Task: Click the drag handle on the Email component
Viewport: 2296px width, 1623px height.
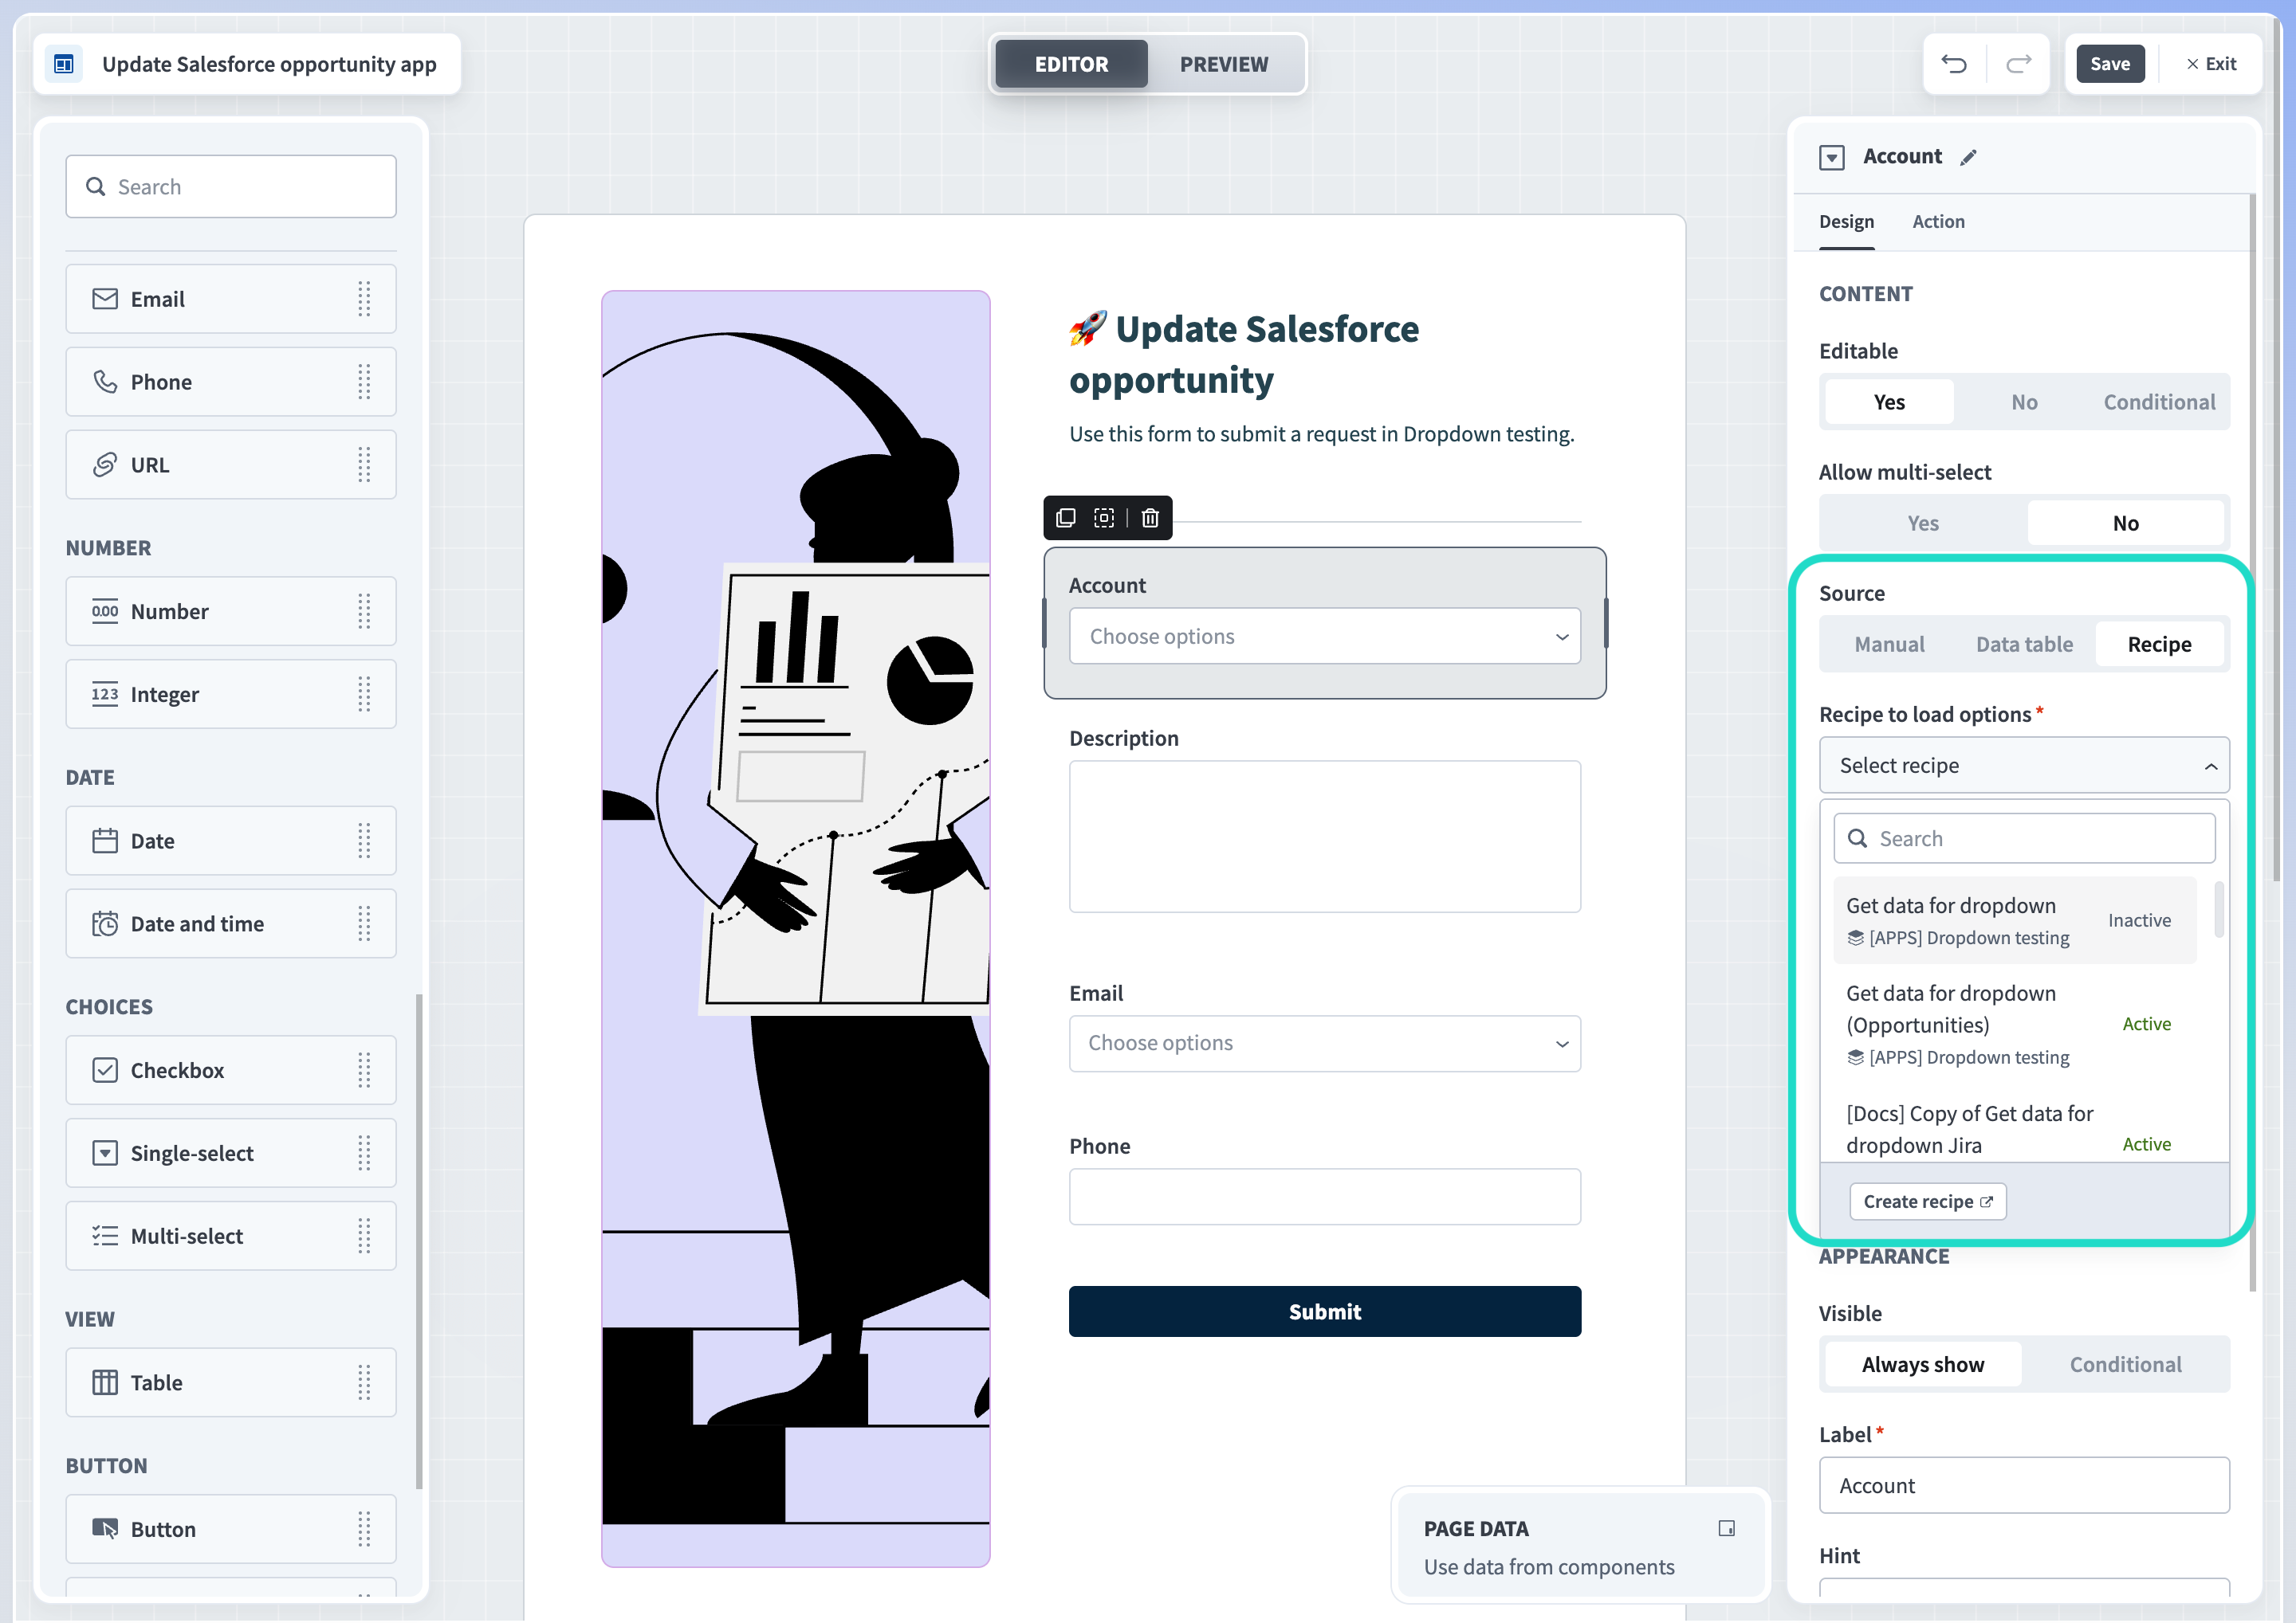Action: (x=364, y=299)
